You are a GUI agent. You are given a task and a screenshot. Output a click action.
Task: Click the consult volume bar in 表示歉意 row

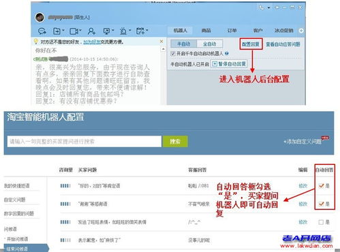[x=65, y=240]
